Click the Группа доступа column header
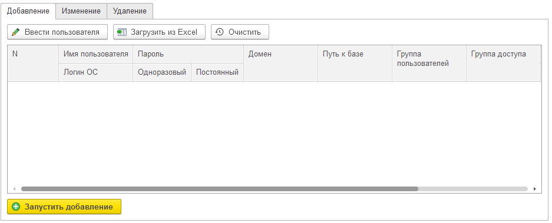 (504, 64)
